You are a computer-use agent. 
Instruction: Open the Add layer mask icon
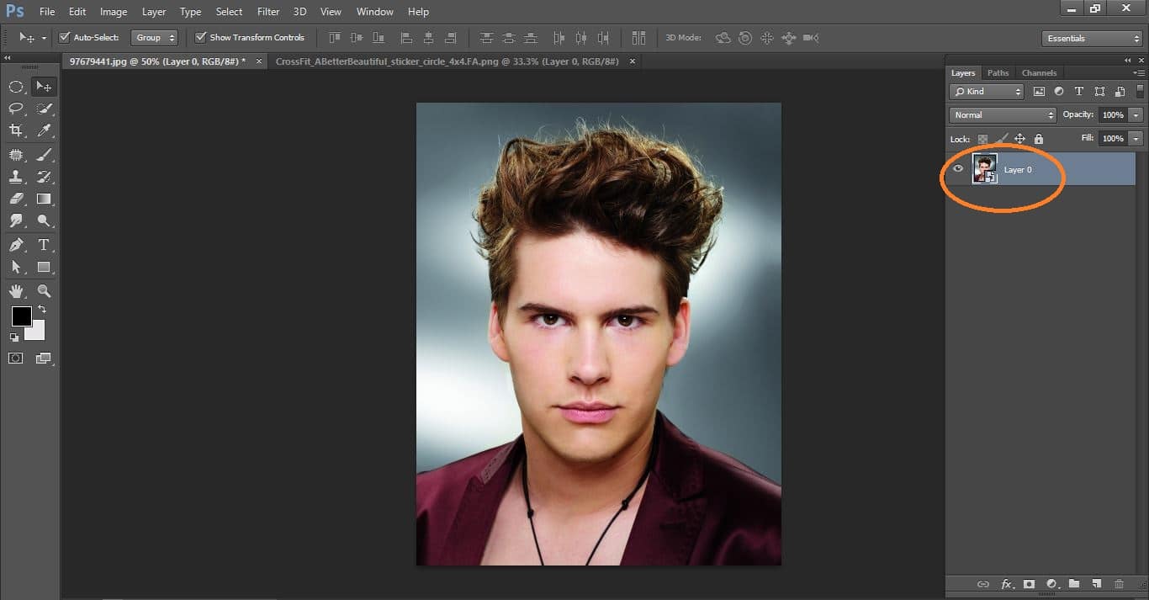click(1029, 583)
